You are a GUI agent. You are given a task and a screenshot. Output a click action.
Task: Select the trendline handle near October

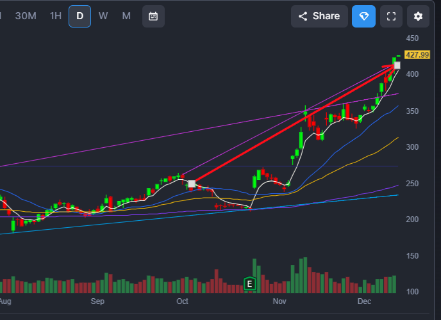coord(192,184)
